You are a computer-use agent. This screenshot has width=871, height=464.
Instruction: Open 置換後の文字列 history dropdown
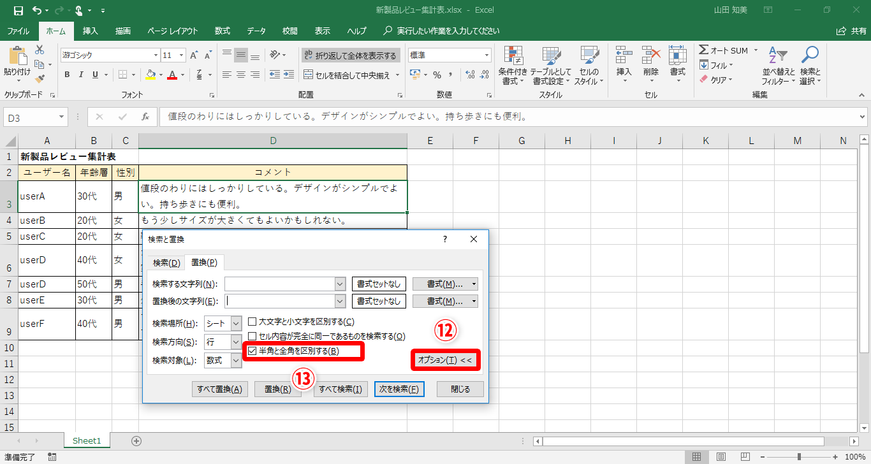(340, 301)
